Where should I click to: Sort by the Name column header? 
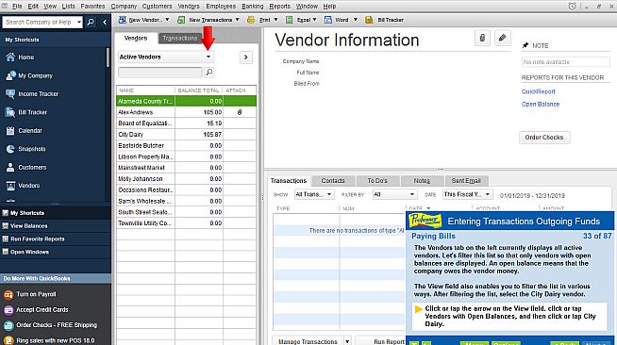tap(145, 90)
